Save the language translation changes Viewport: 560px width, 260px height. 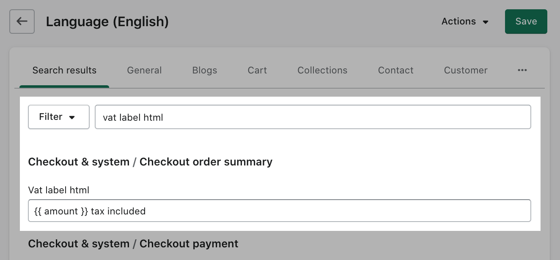[x=526, y=22]
